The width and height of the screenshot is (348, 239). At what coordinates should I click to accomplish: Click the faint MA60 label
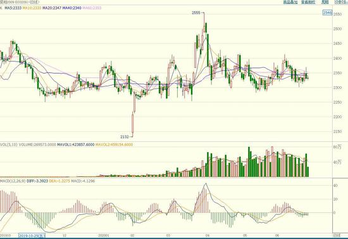(x=92, y=8)
